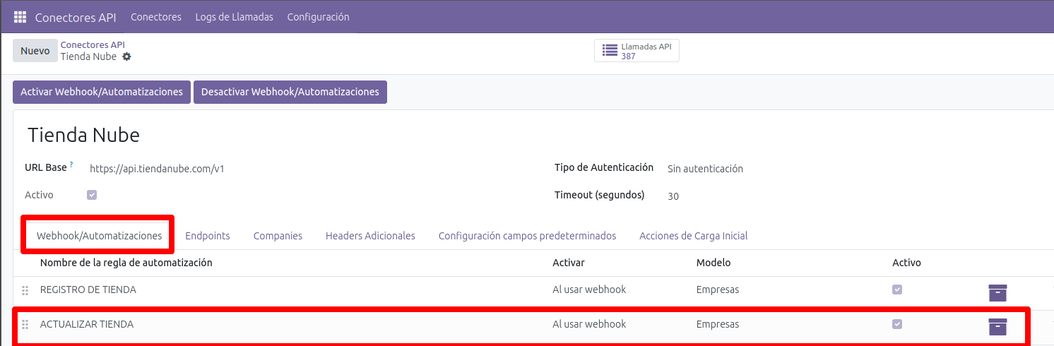Image resolution: width=1054 pixels, height=346 pixels.
Task: Grab drag handle of REGISTRO DE TIENDA row
Action: click(25, 290)
